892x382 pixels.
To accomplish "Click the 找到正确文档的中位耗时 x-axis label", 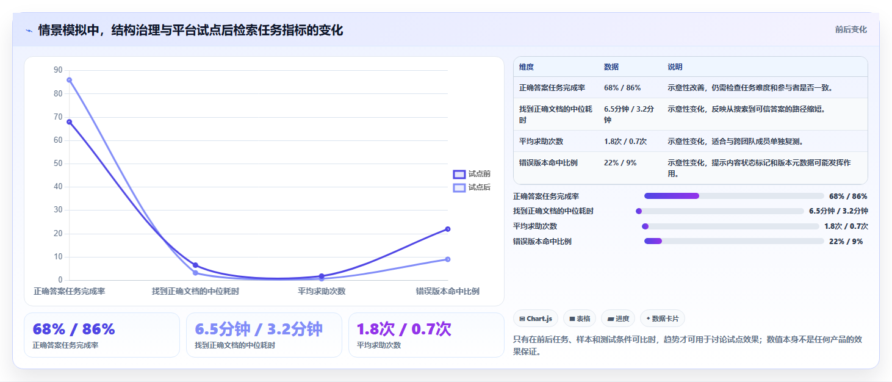I will (x=195, y=291).
